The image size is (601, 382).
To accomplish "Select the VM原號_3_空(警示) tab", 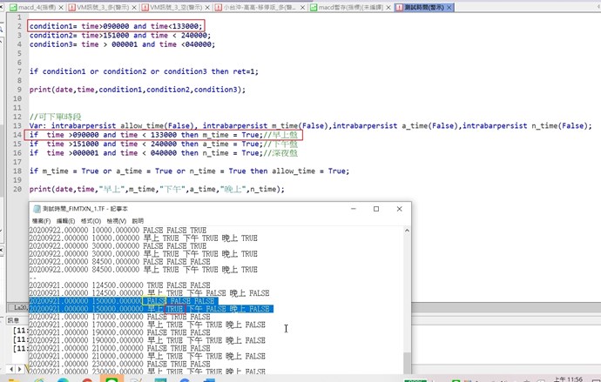I will coord(175,7).
